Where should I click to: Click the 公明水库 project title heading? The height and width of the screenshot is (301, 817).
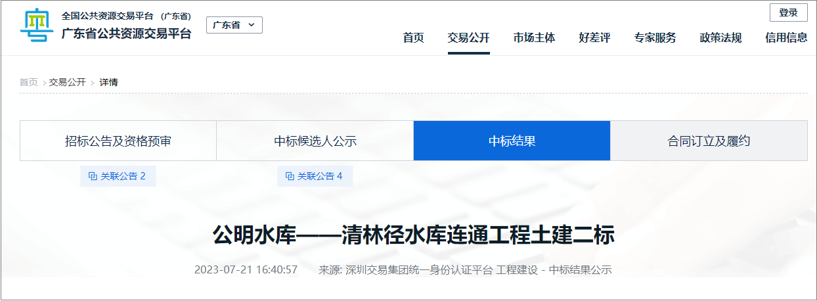tap(413, 235)
